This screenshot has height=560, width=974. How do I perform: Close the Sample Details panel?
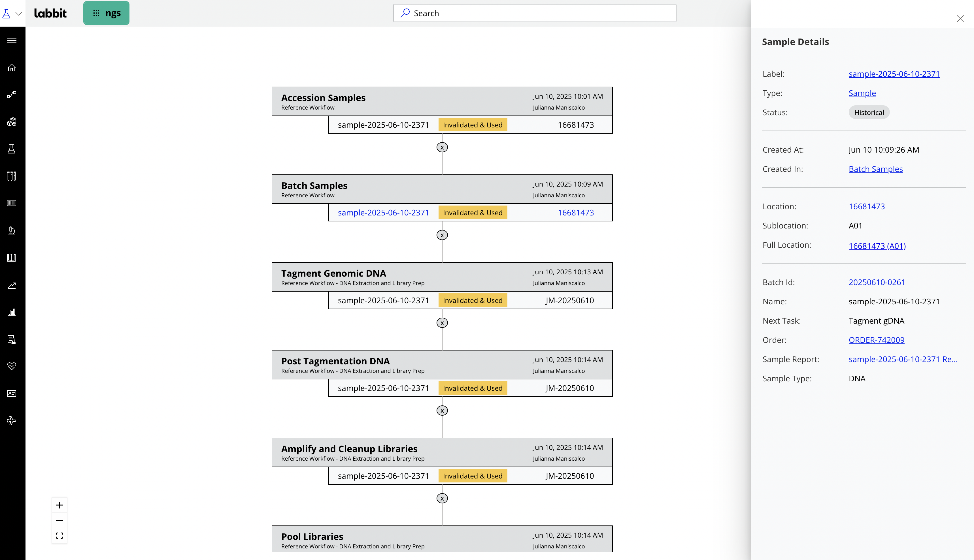point(960,19)
